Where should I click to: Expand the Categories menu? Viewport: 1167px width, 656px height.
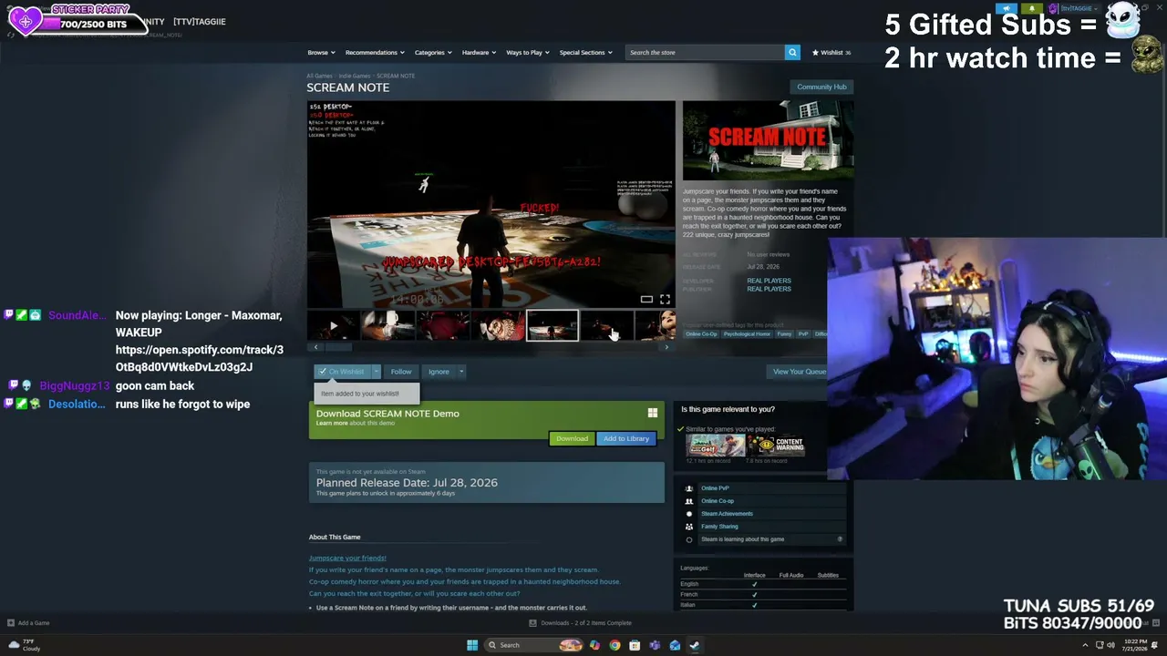click(433, 53)
